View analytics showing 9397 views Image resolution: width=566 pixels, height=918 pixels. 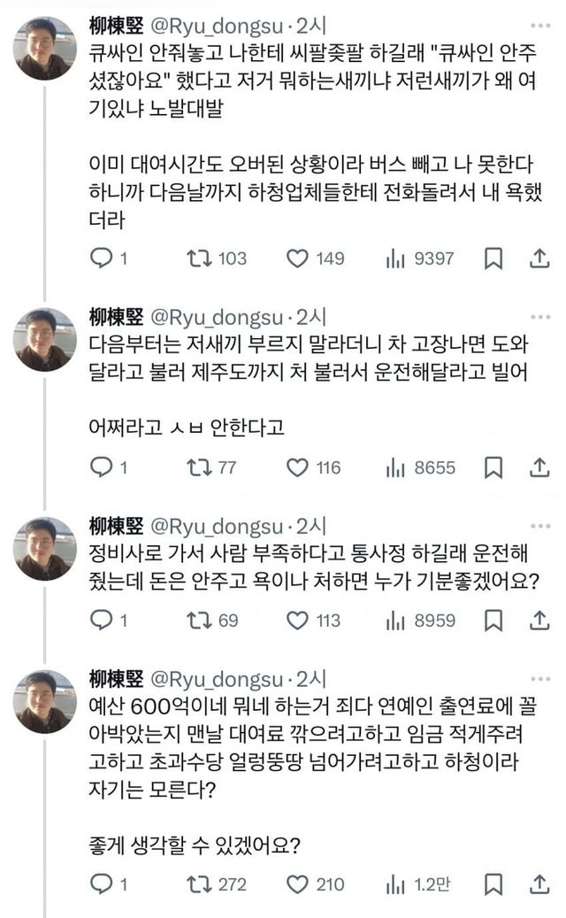click(x=394, y=258)
